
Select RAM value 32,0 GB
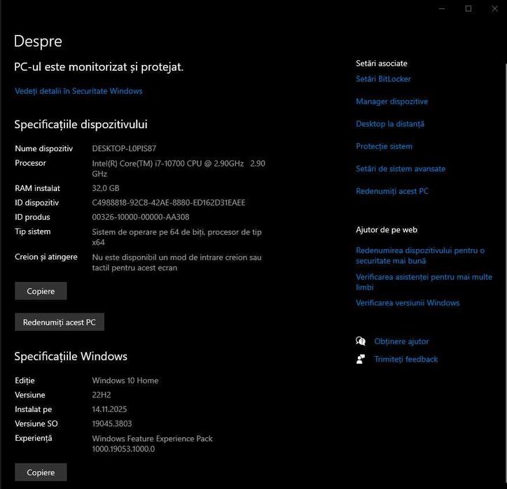tap(106, 188)
